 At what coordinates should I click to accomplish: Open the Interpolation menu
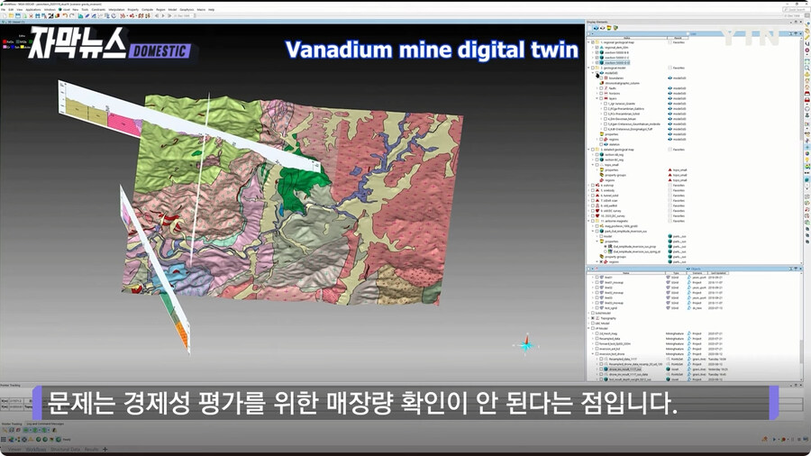point(114,10)
